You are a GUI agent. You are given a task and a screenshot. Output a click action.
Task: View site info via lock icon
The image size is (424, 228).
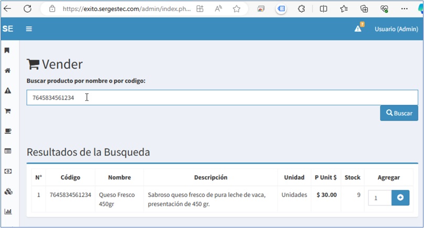click(52, 8)
